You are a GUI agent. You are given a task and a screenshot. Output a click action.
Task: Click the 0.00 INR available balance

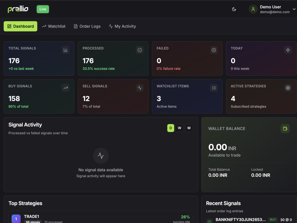point(222,147)
